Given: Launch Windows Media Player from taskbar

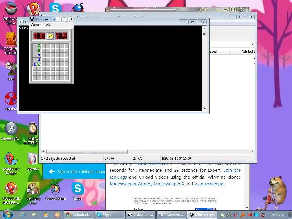Looking at the screenshot, I should point(45,215).
